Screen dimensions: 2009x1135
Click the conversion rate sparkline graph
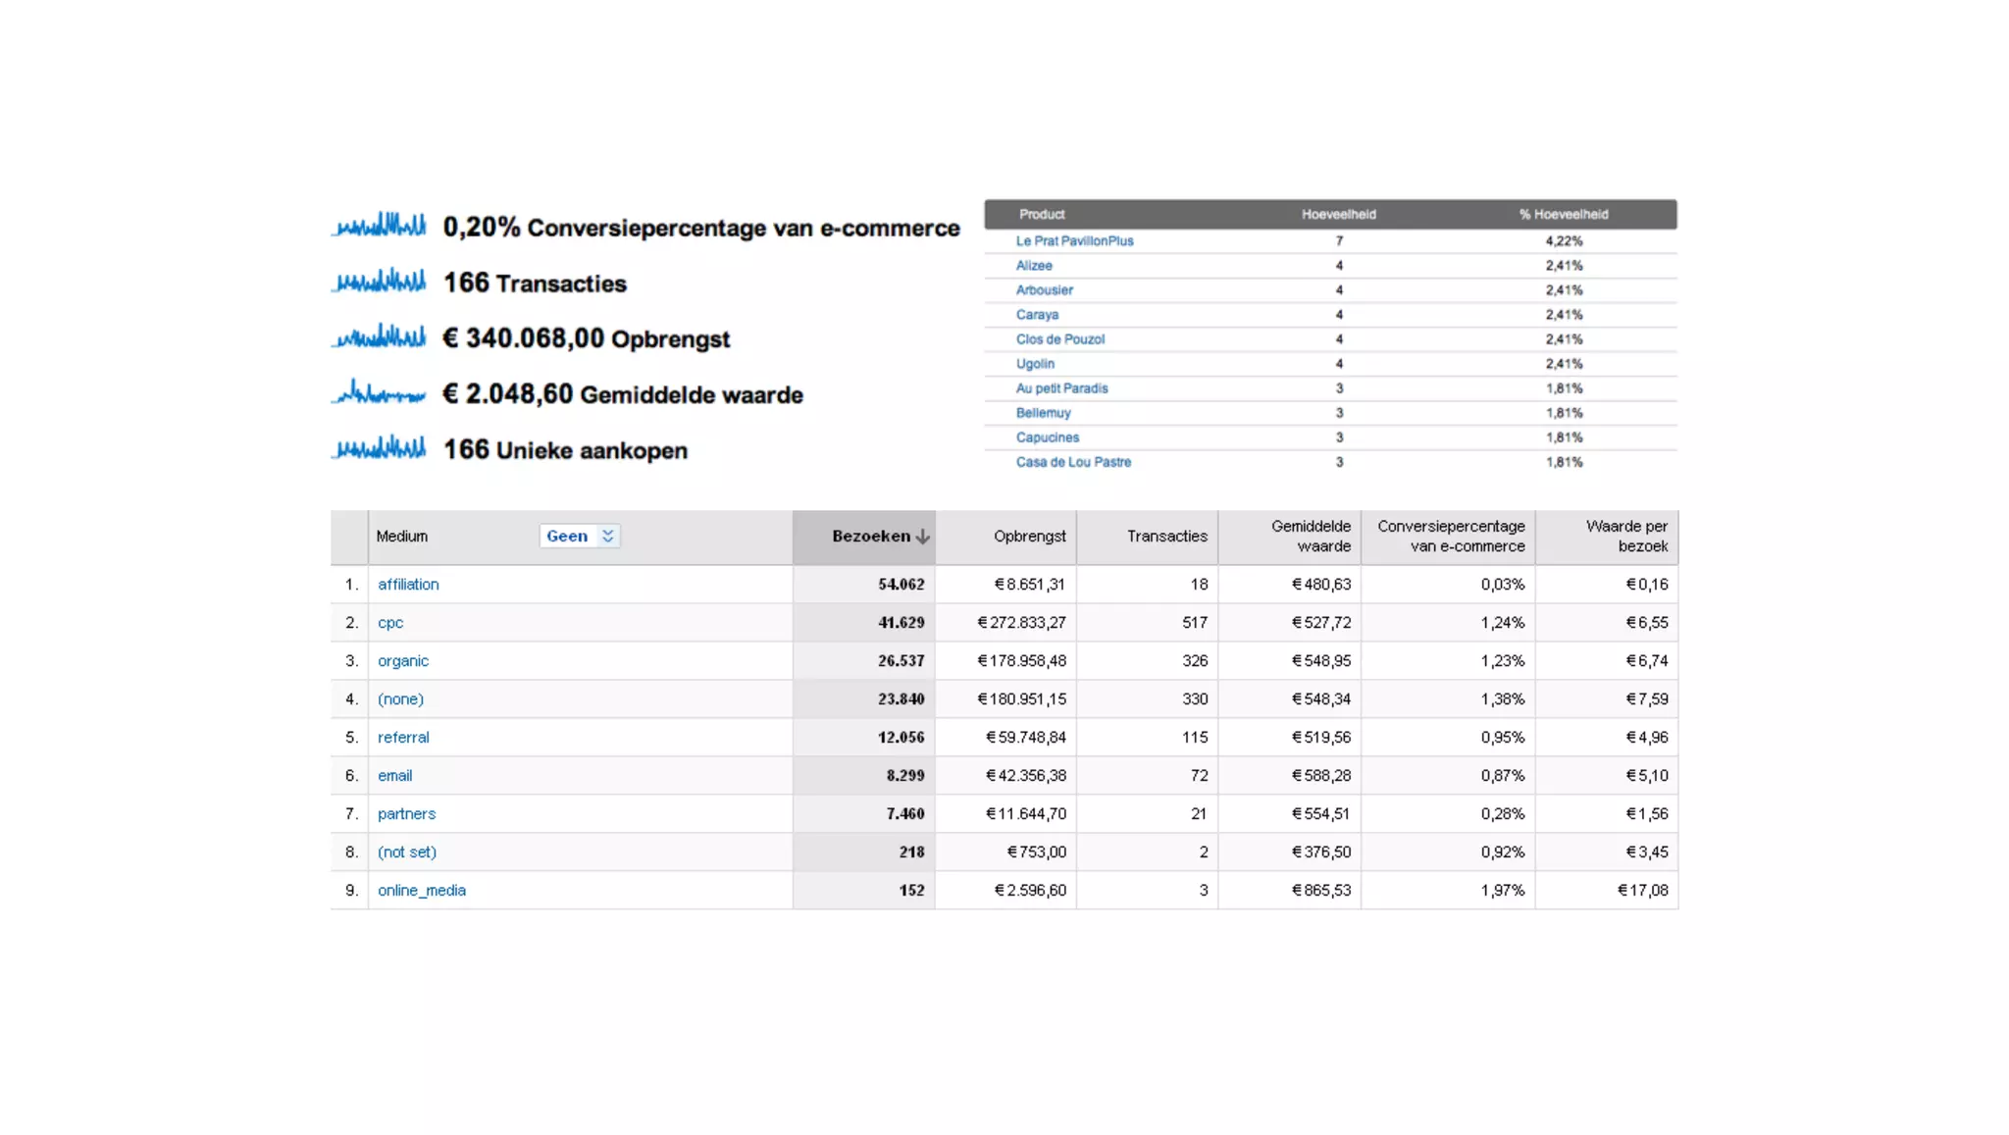click(x=380, y=226)
